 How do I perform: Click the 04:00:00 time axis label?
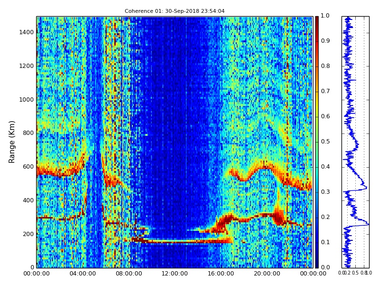pos(82,274)
